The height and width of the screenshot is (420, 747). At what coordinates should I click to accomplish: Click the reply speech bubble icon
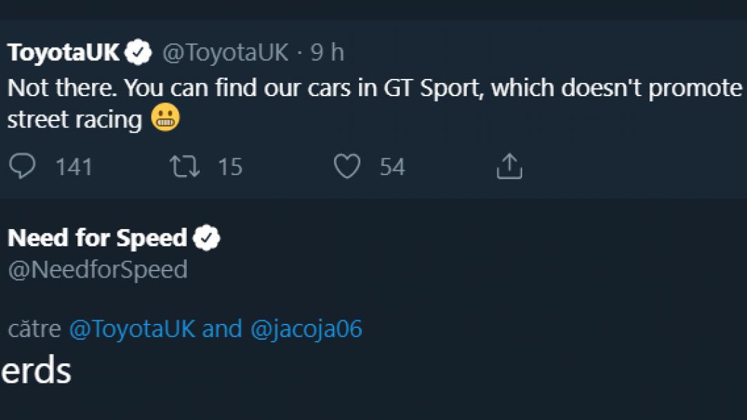click(23, 167)
